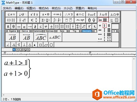This screenshot has height=102, width=137.
Task: Insert the perpendicular symbol
Action: [x=24, y=45]
